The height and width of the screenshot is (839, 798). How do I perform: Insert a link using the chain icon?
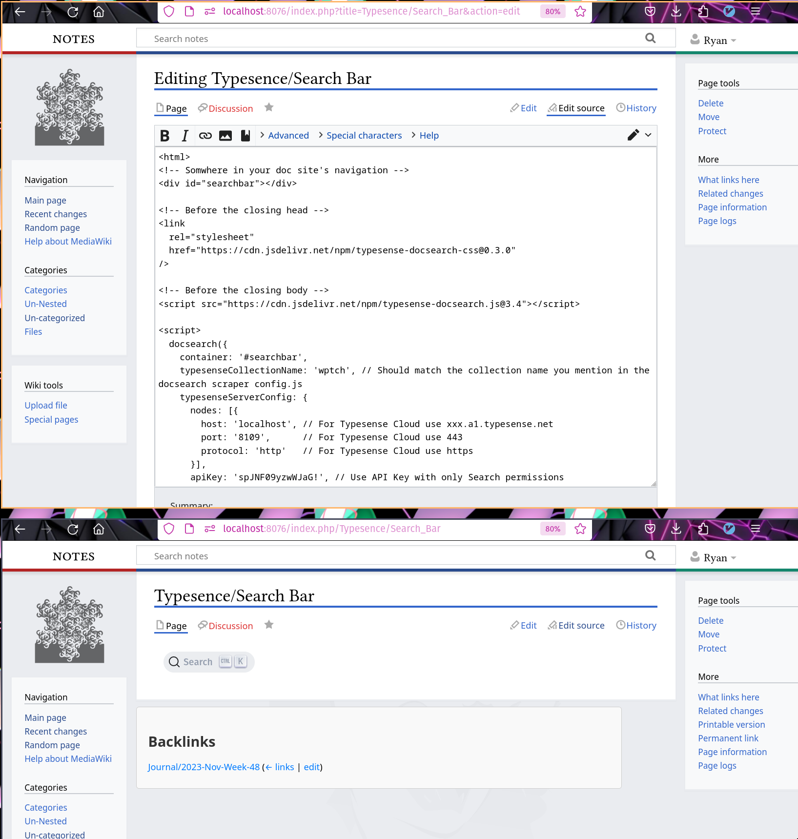click(x=205, y=136)
